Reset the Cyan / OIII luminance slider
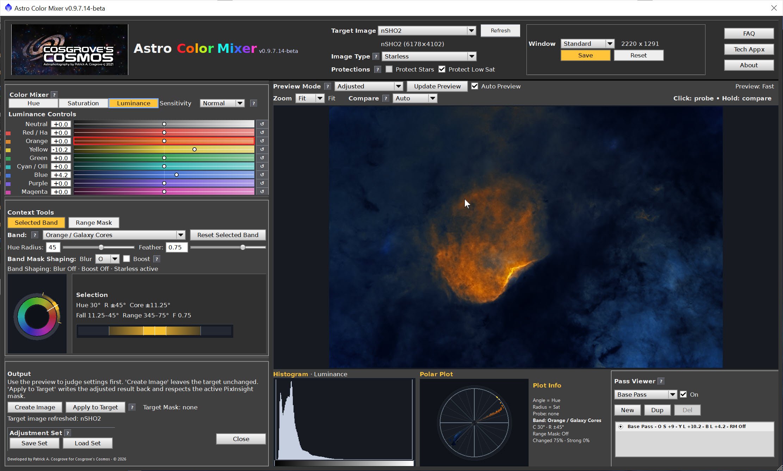783x471 pixels. point(262,166)
